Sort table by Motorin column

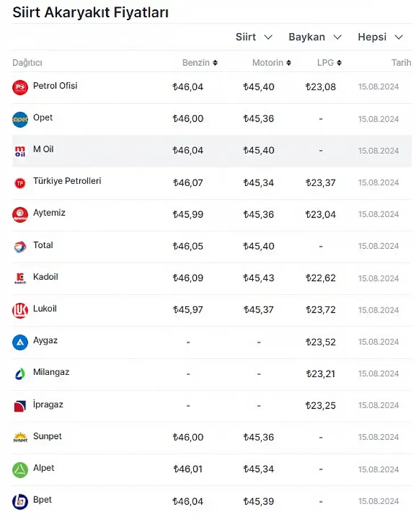(272, 63)
